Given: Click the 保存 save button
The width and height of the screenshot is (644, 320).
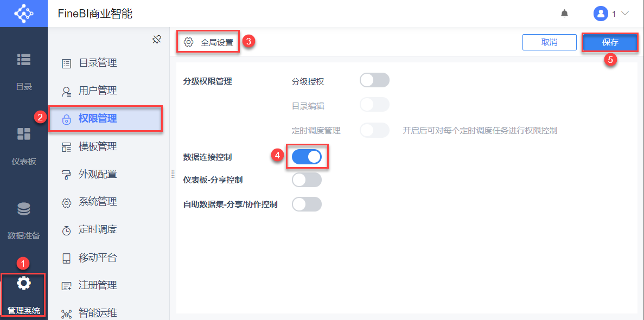Looking at the screenshot, I should (x=610, y=42).
